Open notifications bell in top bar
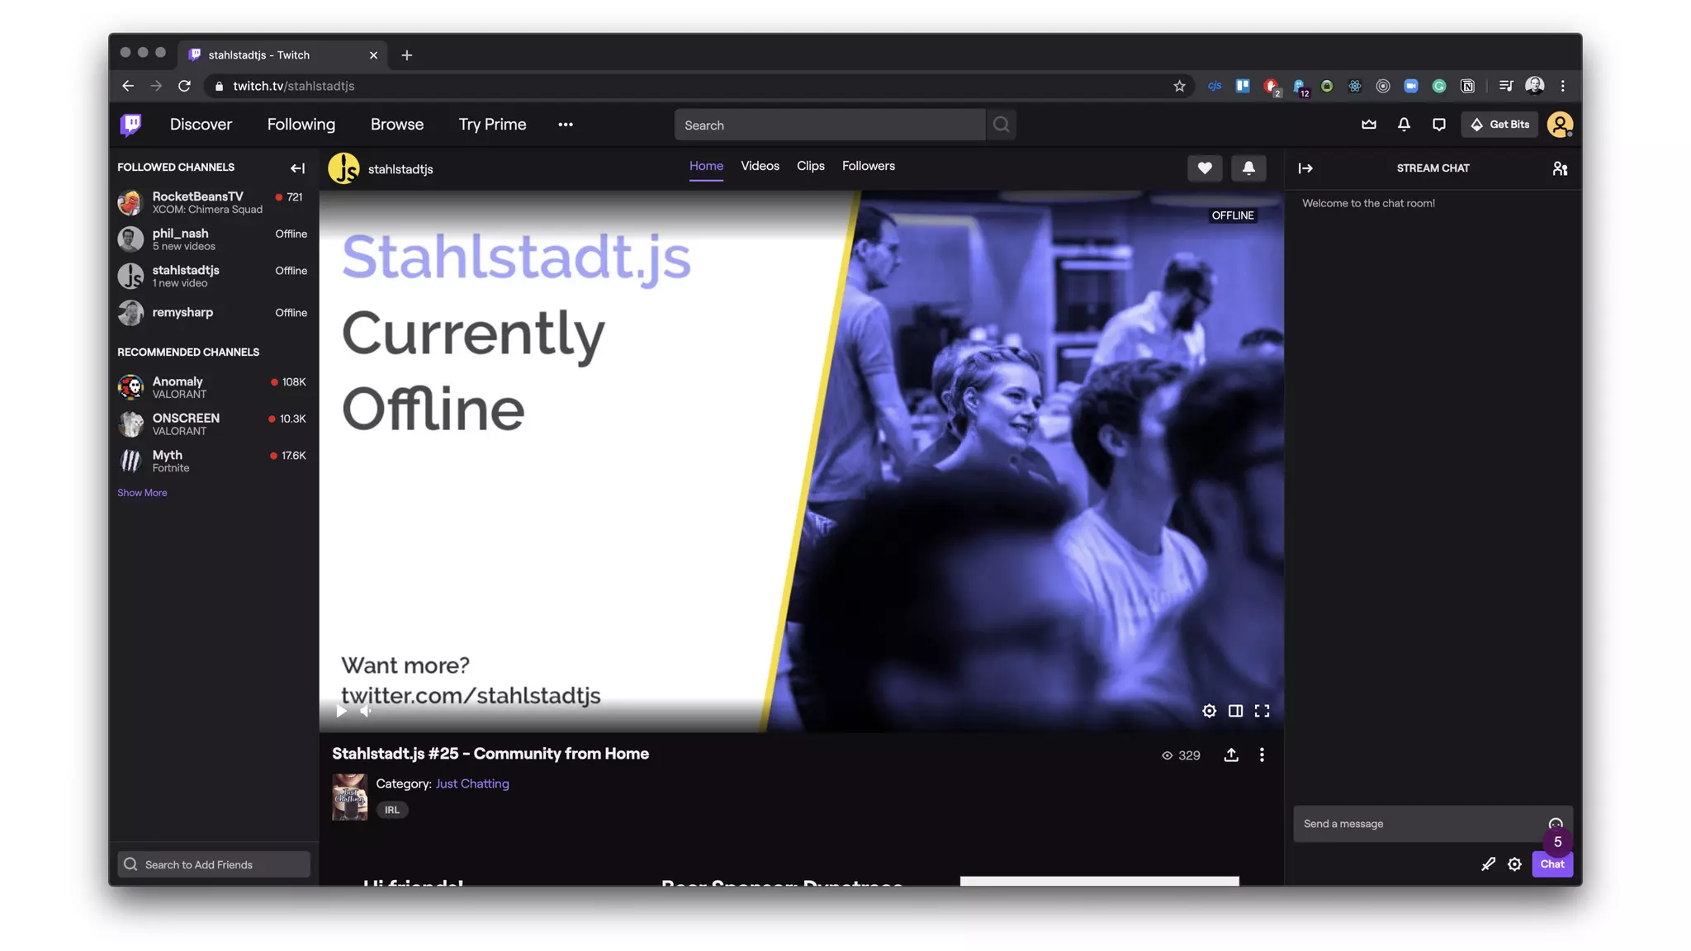This screenshot has height=951, width=1691. tap(1404, 125)
